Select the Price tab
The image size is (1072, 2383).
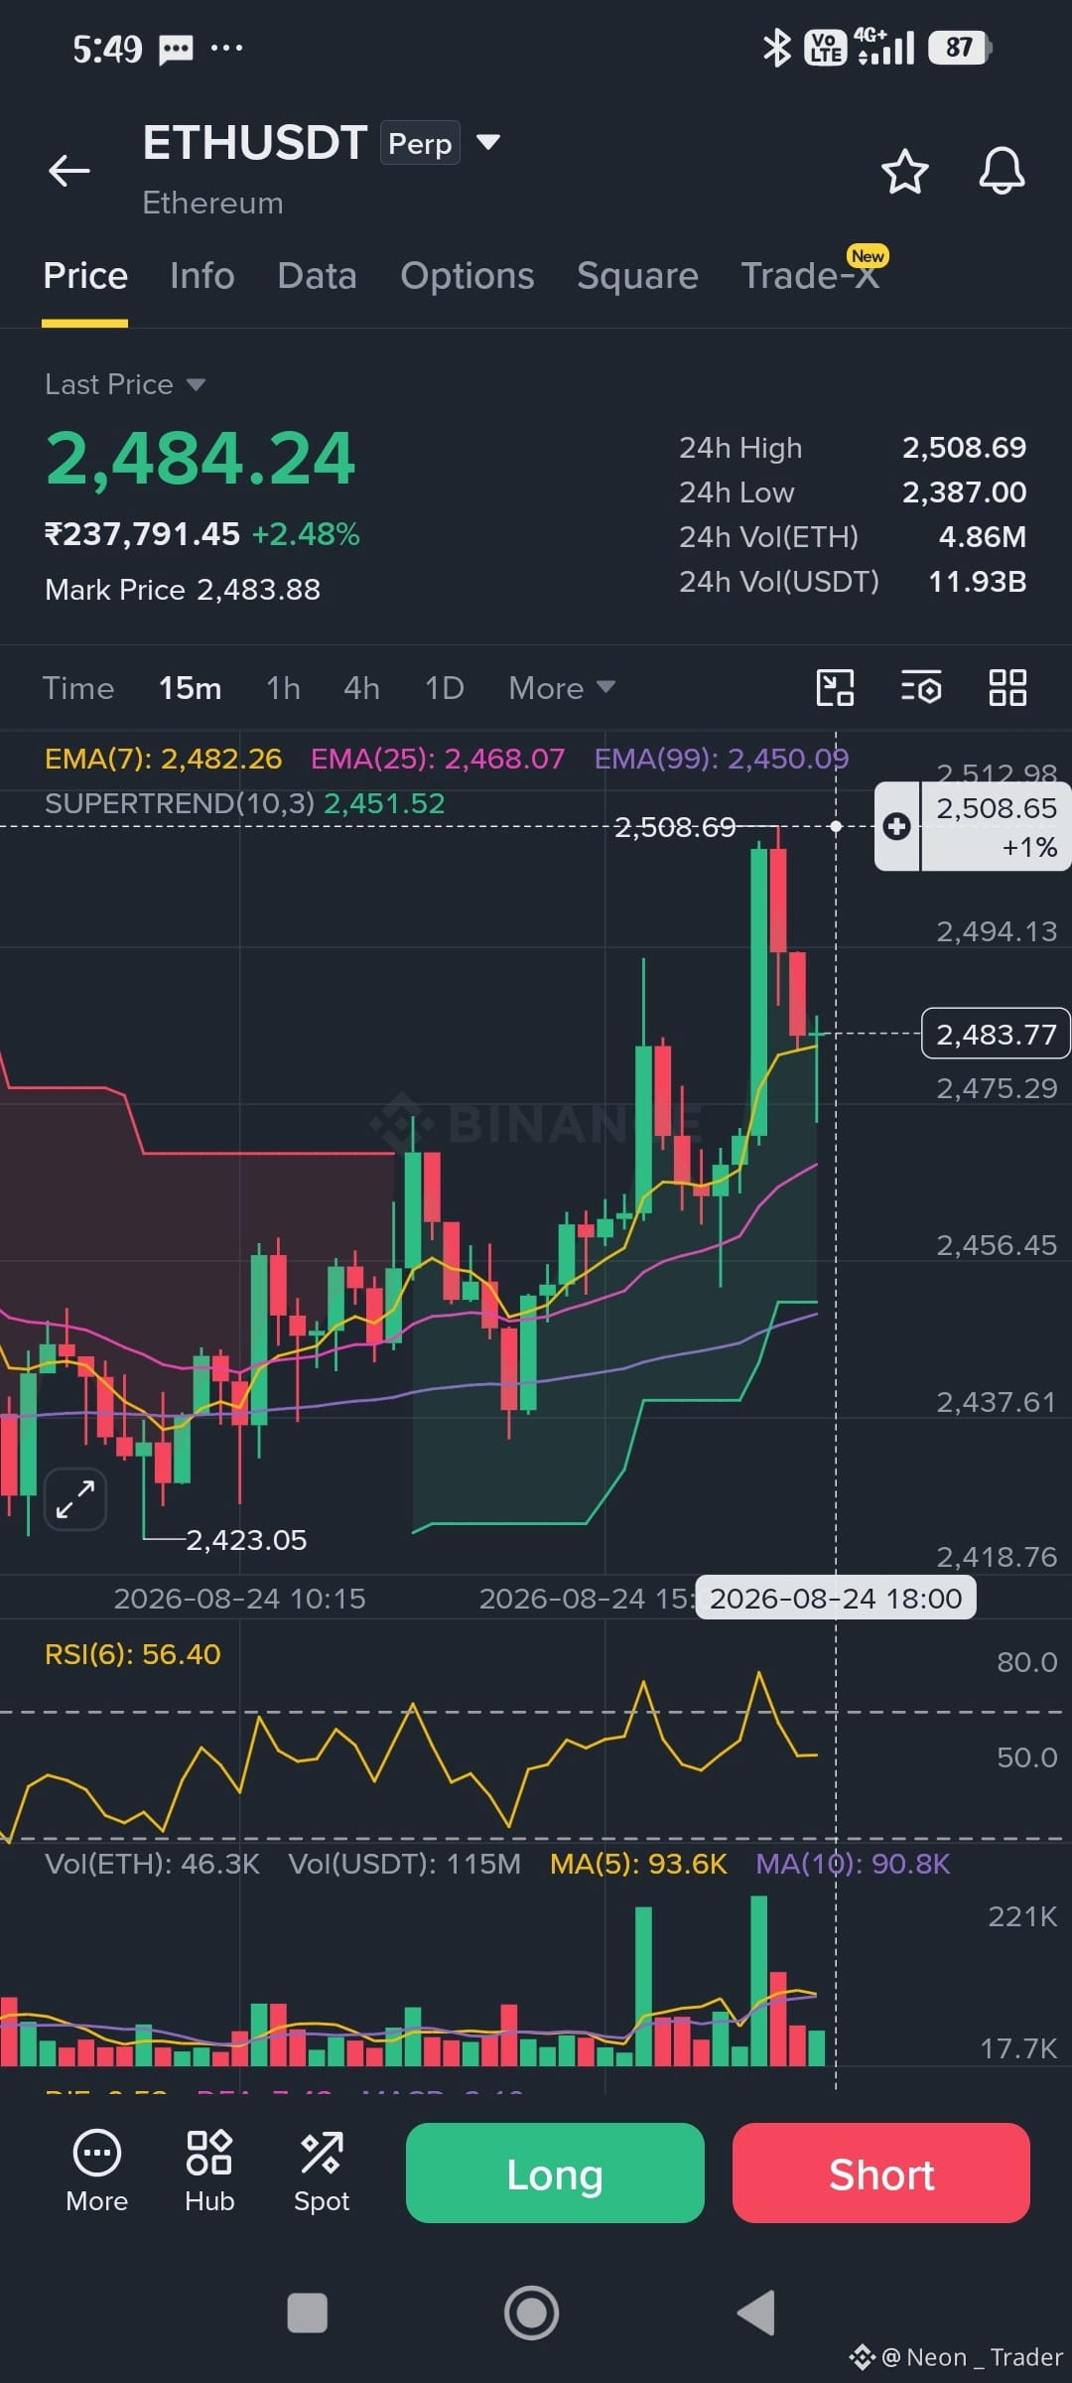pos(85,275)
